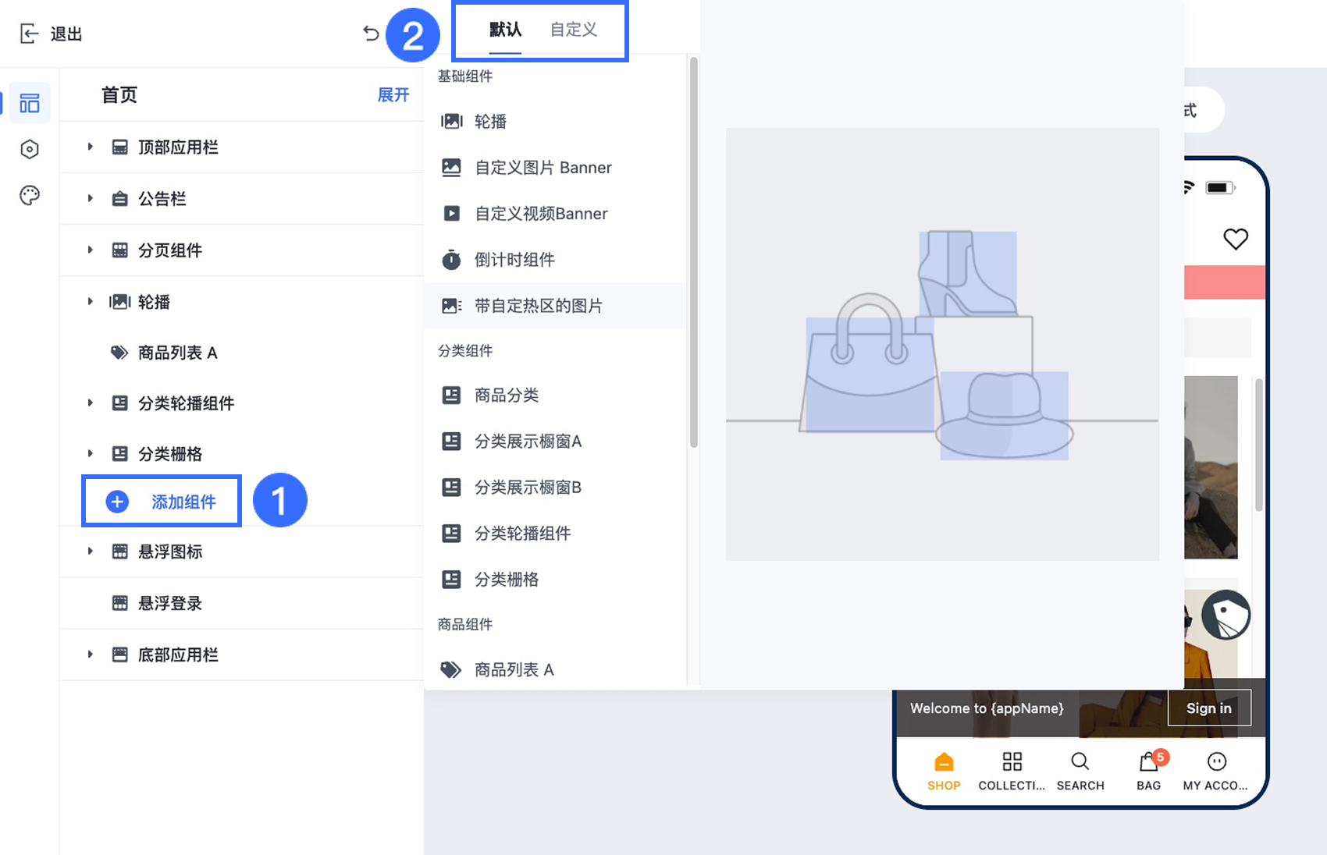The width and height of the screenshot is (1327, 855).
Task: Click the 展开 link beside 首页
Action: tap(393, 95)
